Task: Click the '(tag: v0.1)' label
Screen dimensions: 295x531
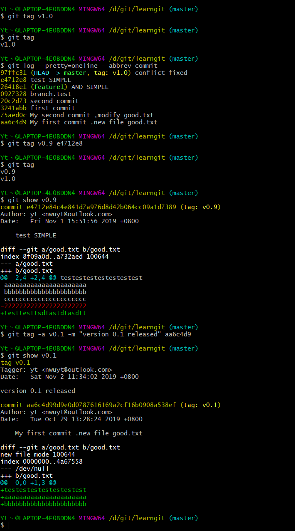Action: [x=200, y=405]
